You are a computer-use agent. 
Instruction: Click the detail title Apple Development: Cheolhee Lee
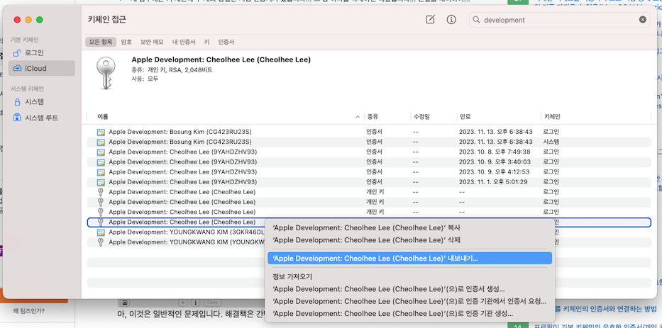[x=221, y=60]
